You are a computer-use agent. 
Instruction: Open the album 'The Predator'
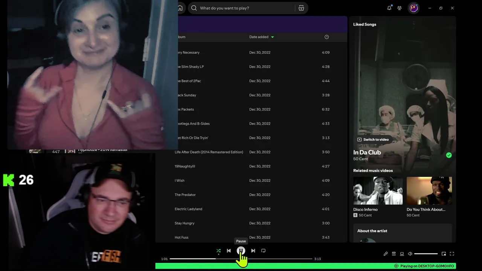[x=185, y=195]
